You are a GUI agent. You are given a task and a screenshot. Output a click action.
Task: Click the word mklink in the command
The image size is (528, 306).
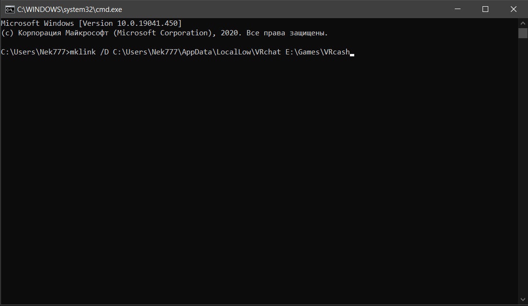click(82, 53)
